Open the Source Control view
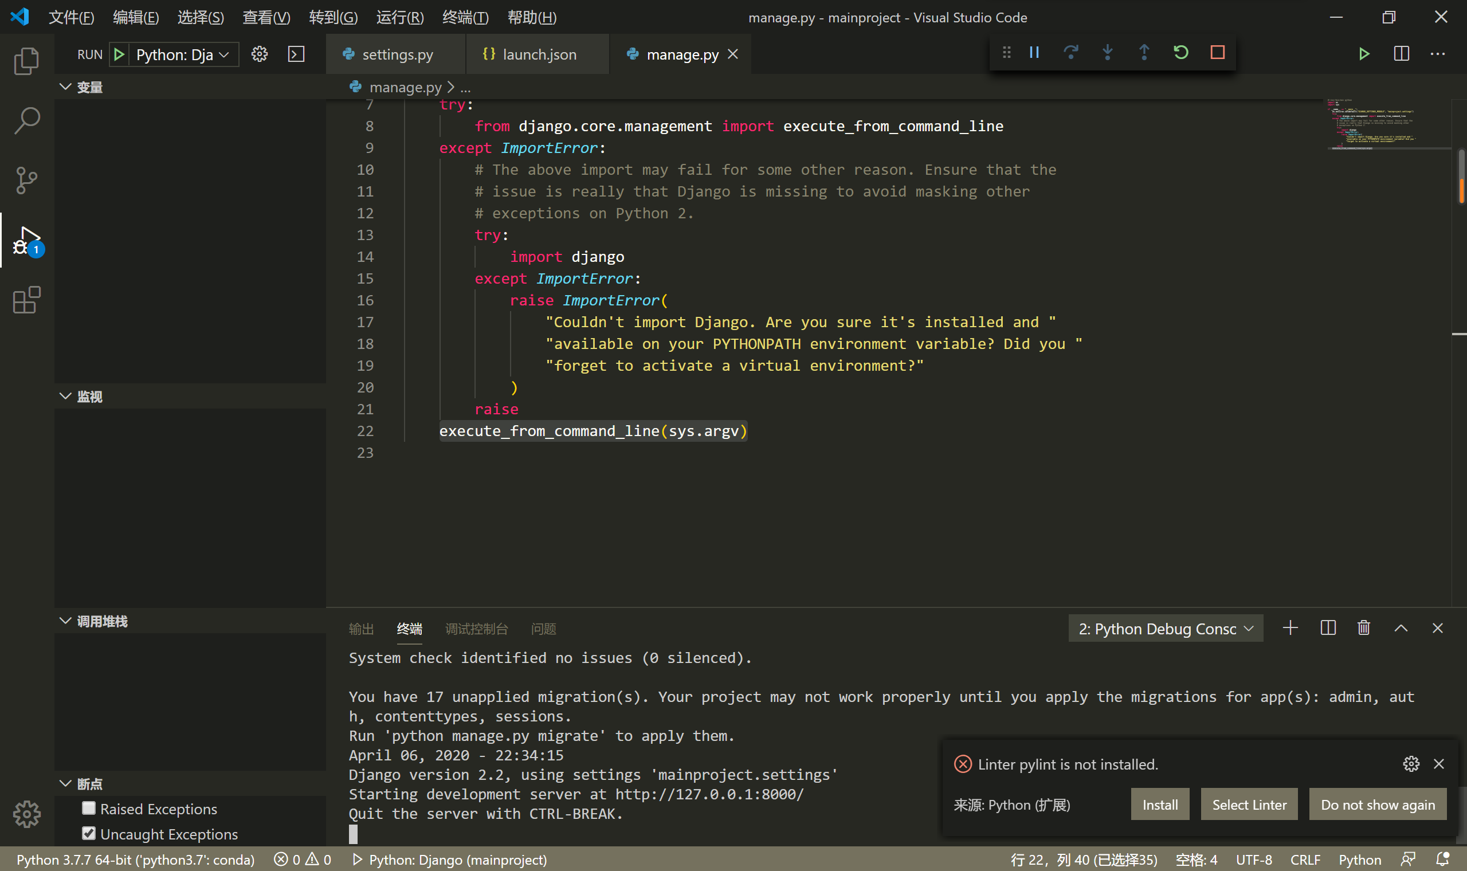The width and height of the screenshot is (1467, 871). [x=26, y=180]
